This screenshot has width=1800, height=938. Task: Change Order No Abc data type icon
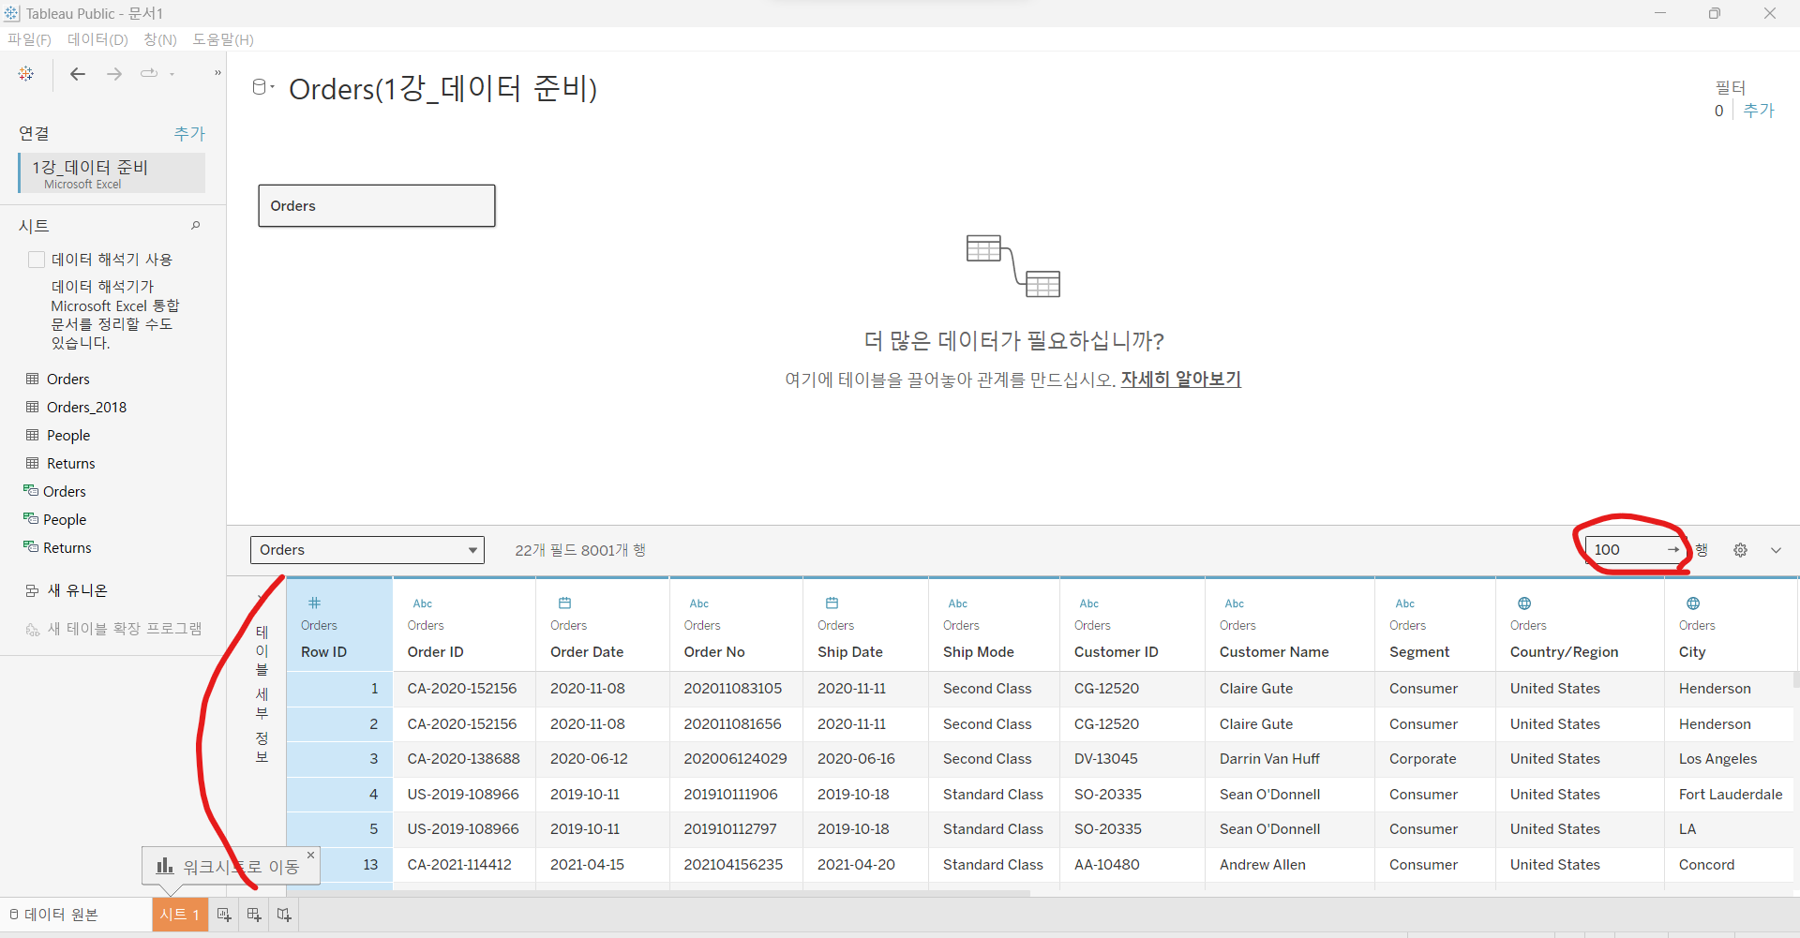pos(699,603)
